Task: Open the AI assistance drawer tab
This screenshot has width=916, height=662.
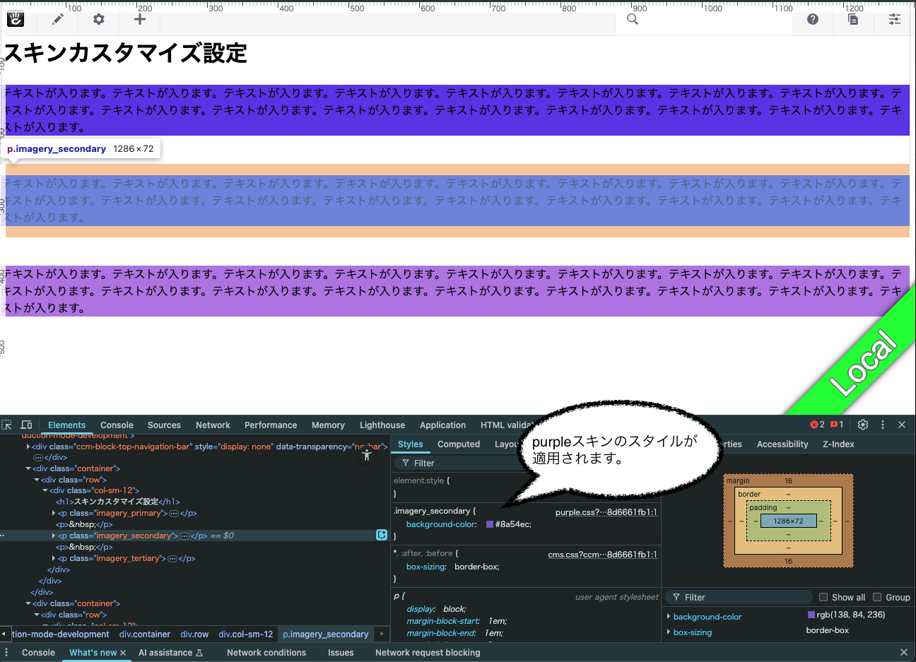Action: click(x=170, y=652)
